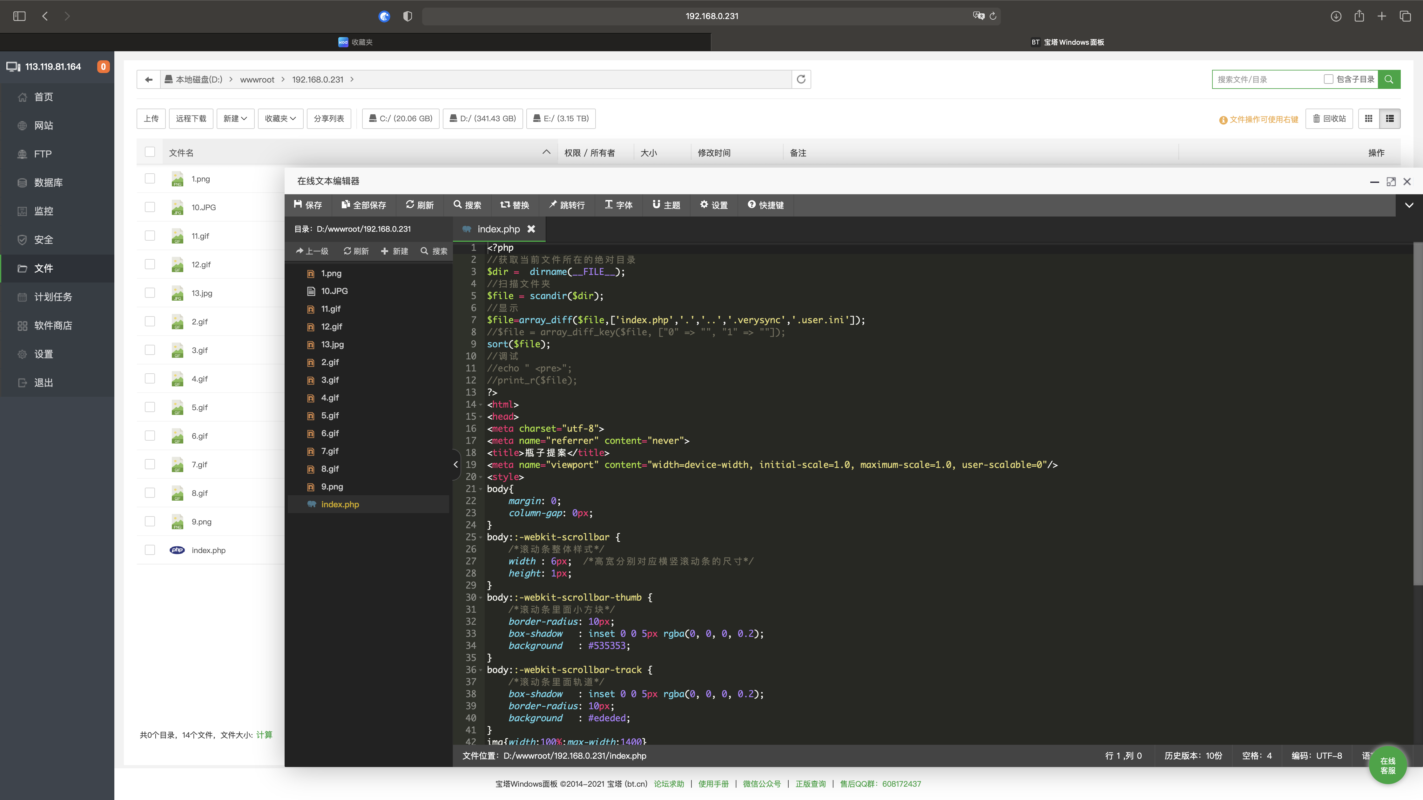Click the Save icon in editor toolbar

(298, 205)
